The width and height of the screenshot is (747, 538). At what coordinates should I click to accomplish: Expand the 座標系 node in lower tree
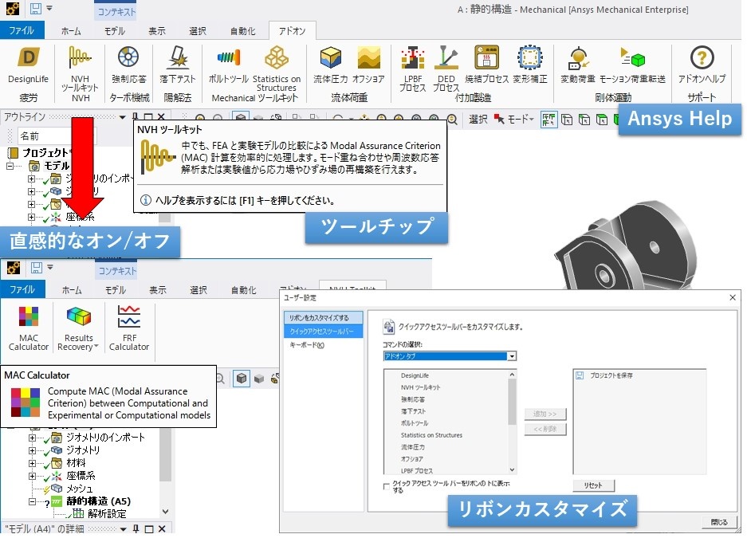tap(31, 476)
